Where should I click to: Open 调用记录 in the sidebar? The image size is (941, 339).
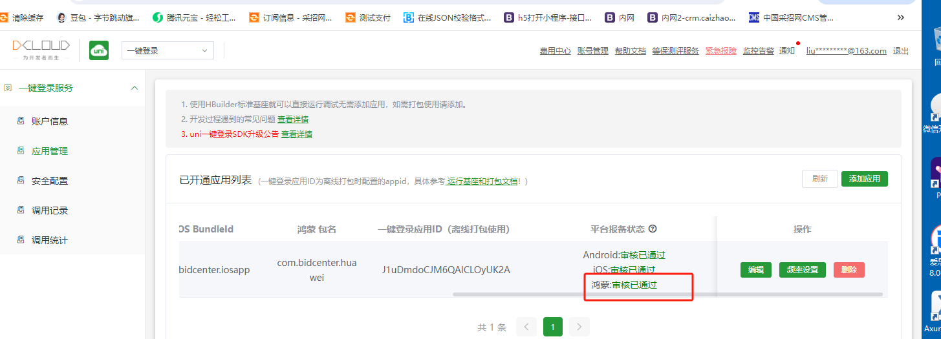coord(50,211)
